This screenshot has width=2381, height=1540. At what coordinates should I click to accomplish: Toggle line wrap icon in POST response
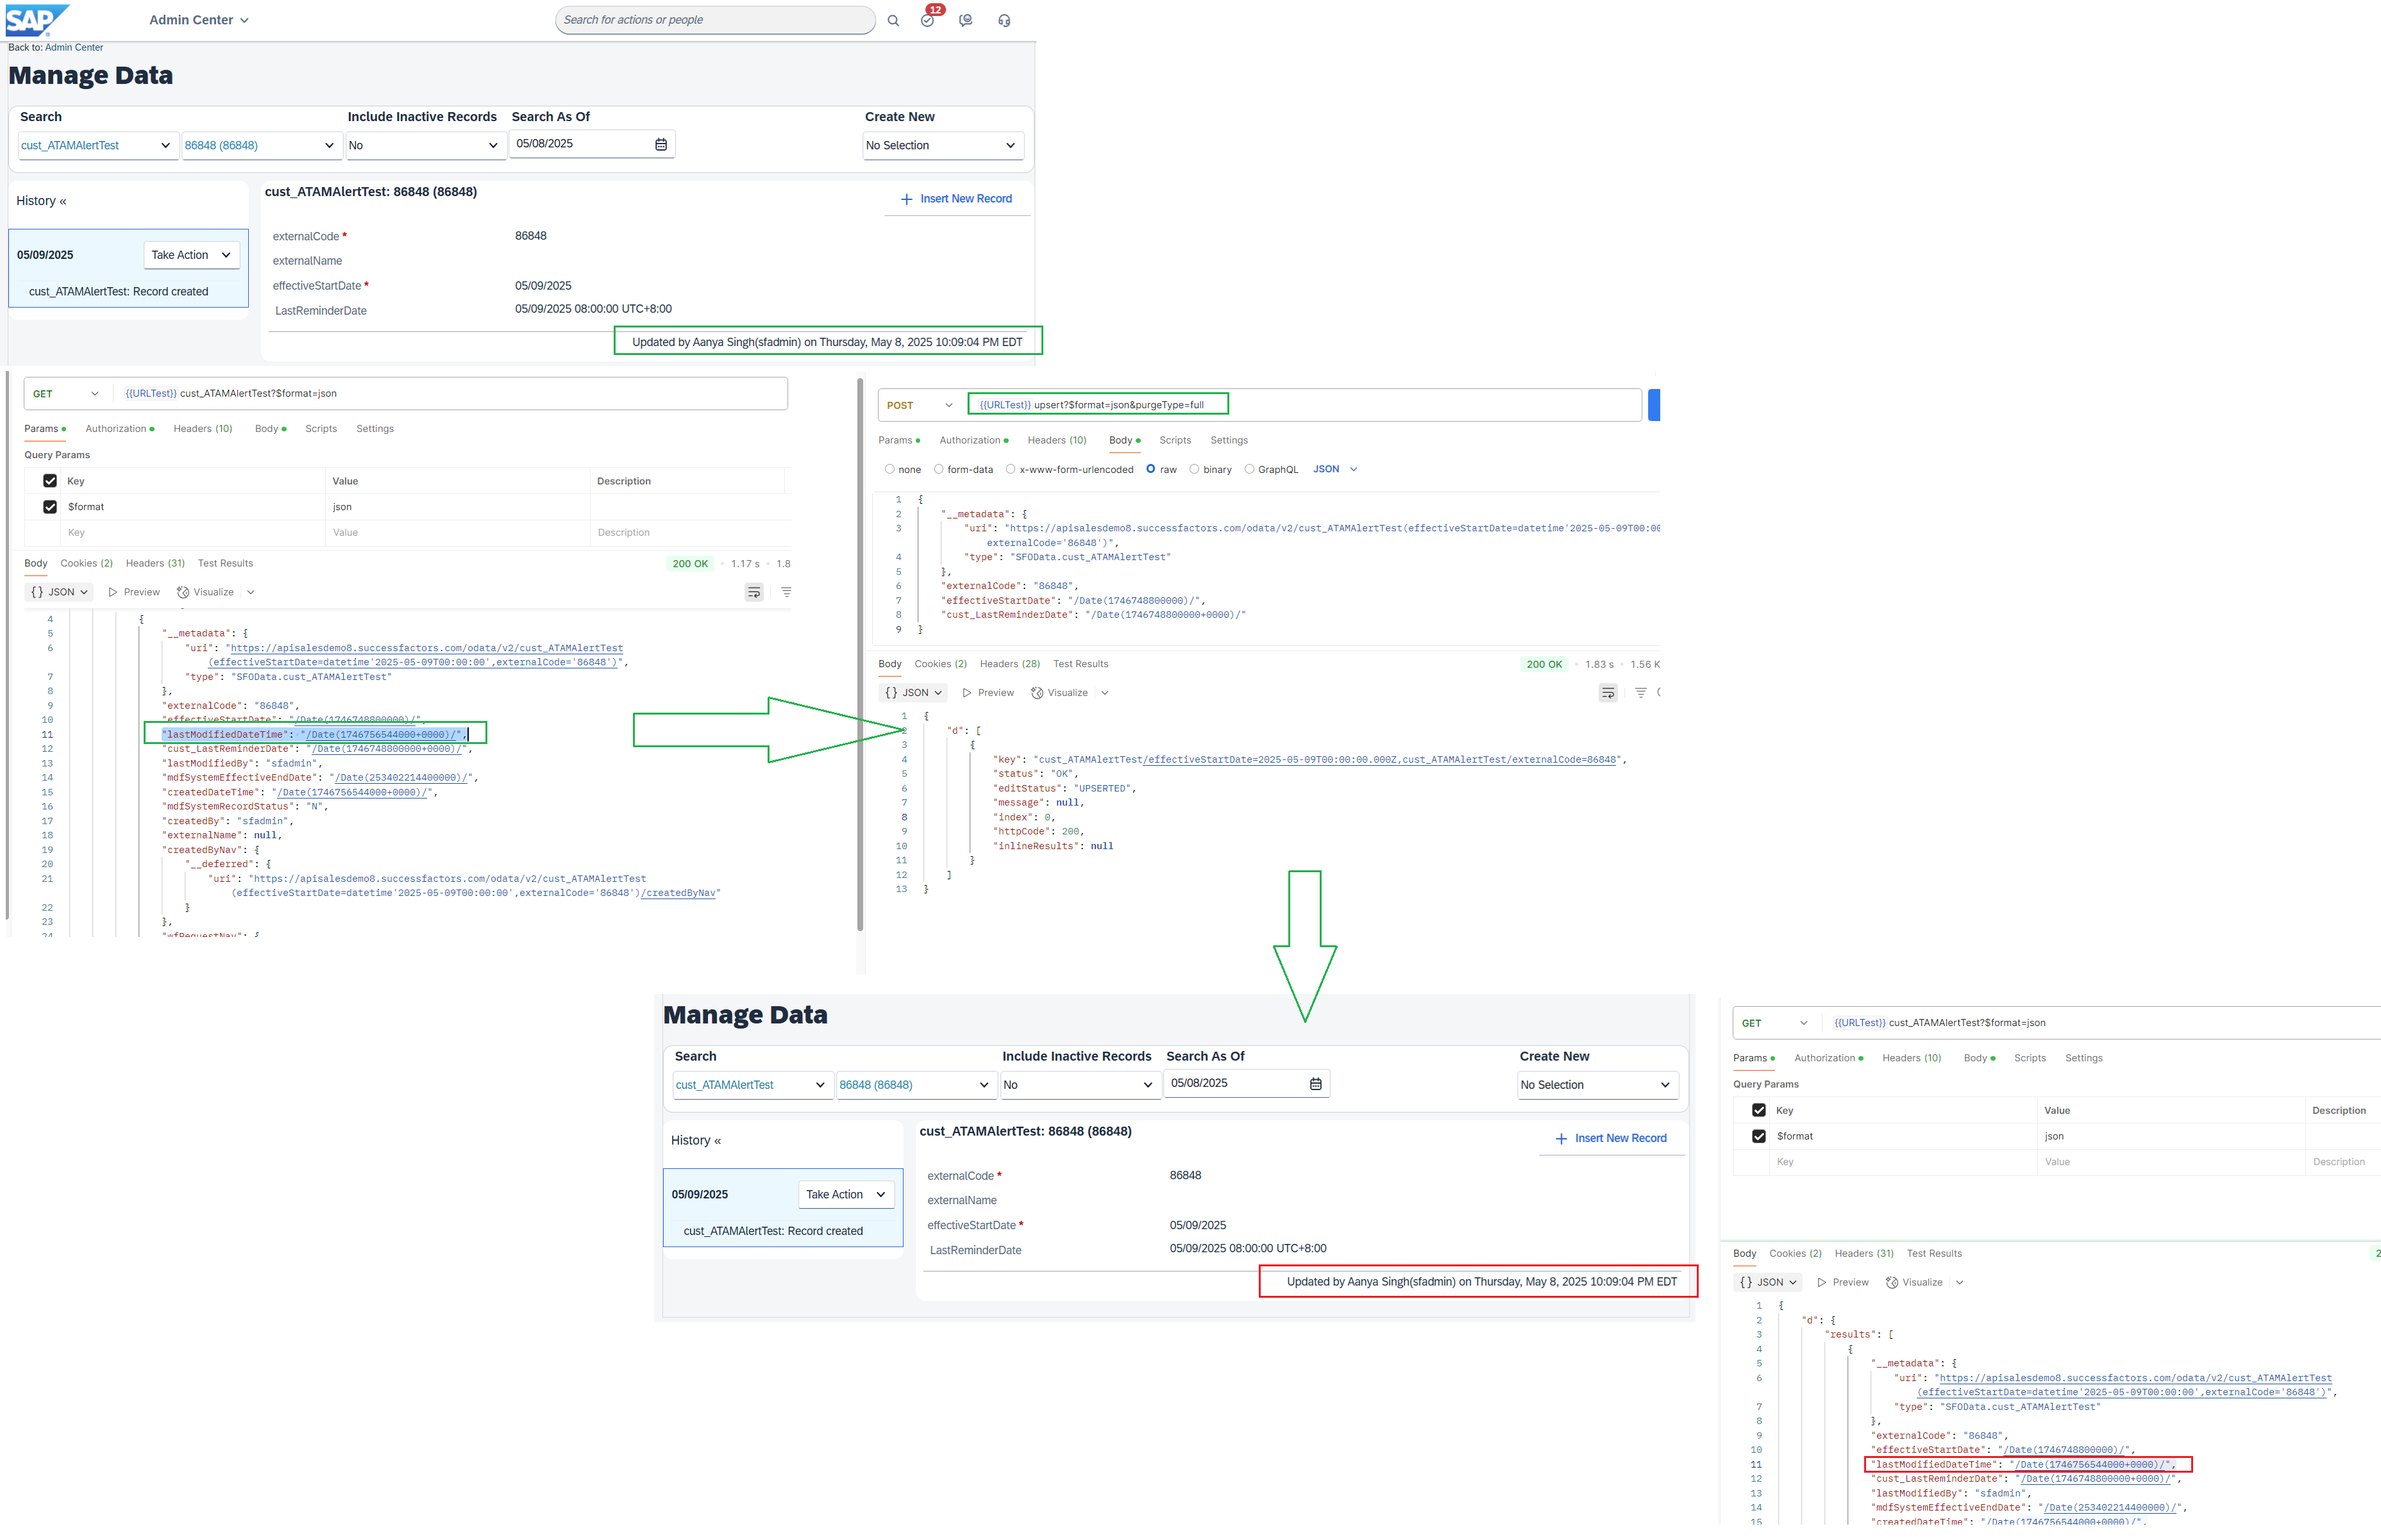pyautogui.click(x=1608, y=693)
